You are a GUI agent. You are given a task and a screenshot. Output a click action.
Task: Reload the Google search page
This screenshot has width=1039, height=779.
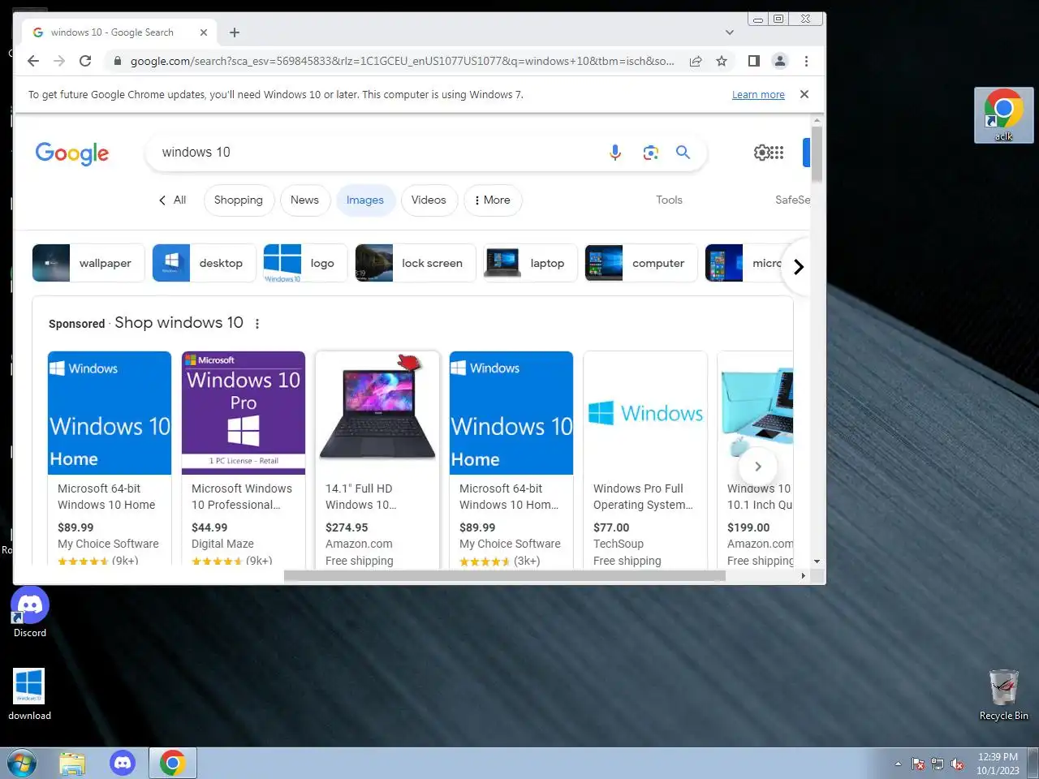(x=85, y=61)
